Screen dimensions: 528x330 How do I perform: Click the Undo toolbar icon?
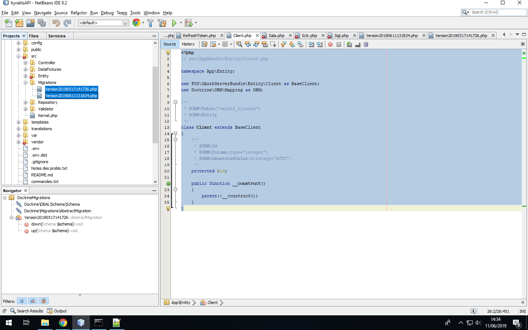coord(56,23)
